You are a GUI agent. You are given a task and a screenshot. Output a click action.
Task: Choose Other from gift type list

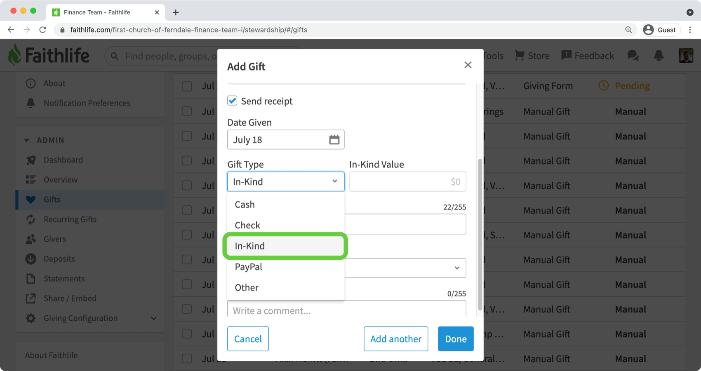285,287
